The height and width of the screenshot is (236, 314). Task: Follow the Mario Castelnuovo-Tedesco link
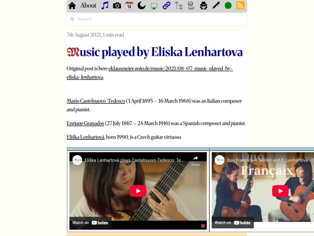96,101
